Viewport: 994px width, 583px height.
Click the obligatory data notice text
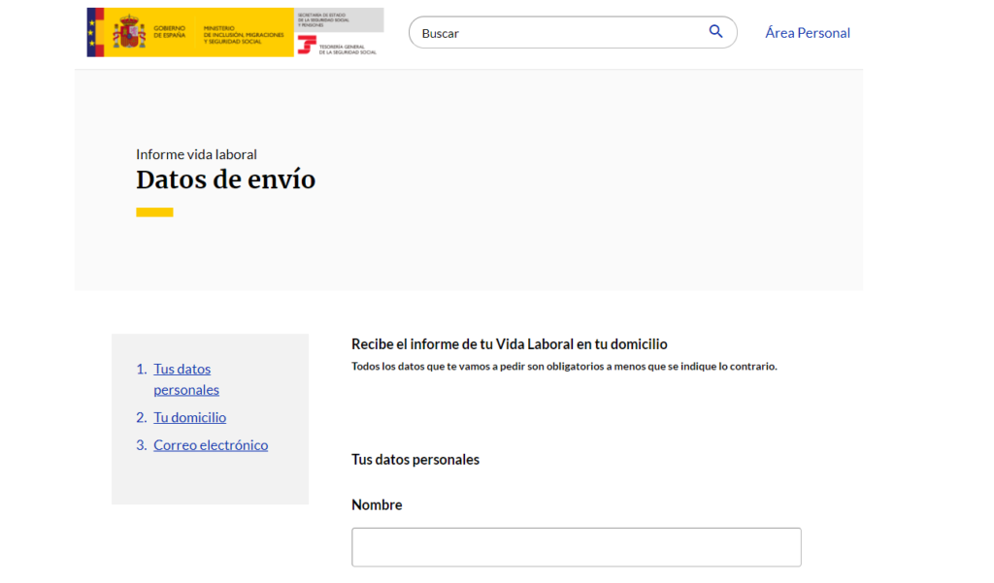564,367
